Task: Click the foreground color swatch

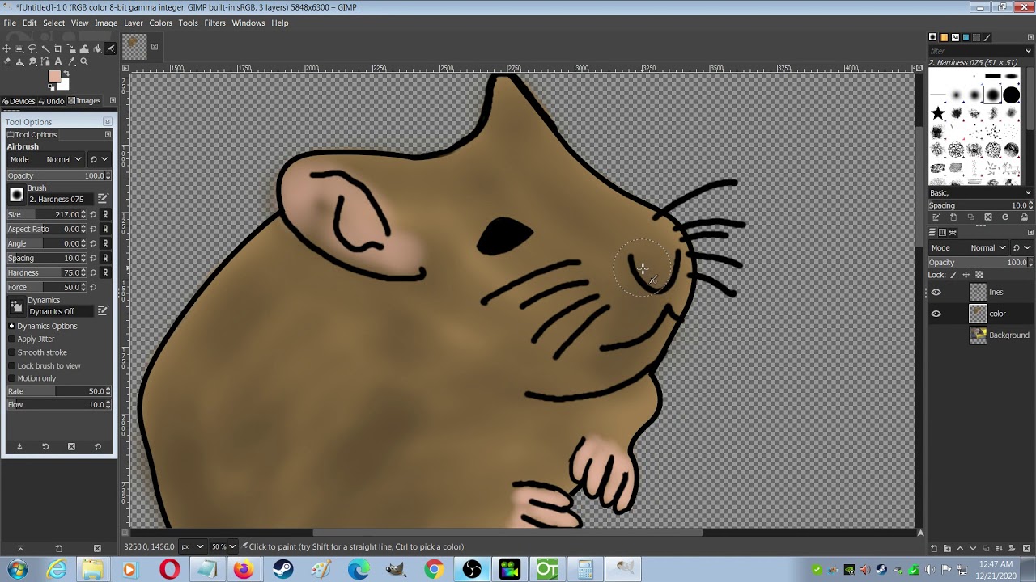Action: 54,76
